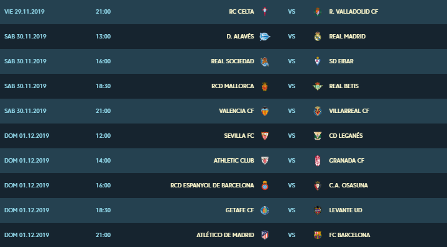Viewport: 447px width, 247px height.
Task: Select the Valencia CF bat badge
Action: pyautogui.click(x=265, y=111)
